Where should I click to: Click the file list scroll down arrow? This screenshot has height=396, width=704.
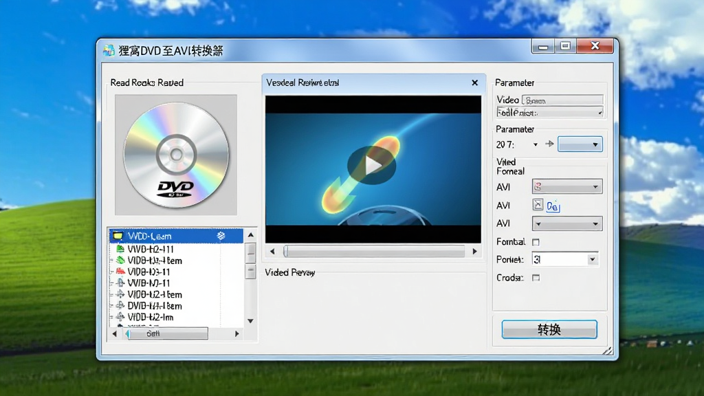[250, 321]
